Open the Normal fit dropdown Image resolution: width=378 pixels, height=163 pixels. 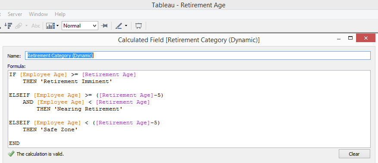click(80, 26)
